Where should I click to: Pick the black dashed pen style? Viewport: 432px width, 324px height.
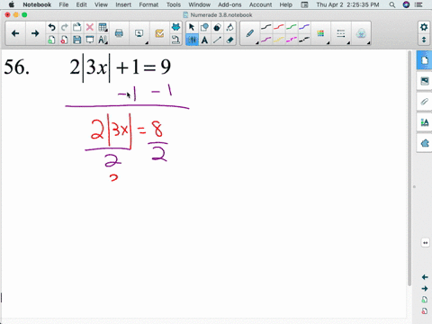point(304,40)
